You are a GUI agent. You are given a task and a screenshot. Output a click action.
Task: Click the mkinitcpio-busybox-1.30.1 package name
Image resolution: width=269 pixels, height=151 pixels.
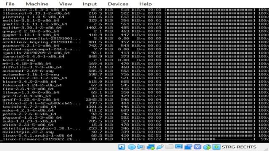41,128
